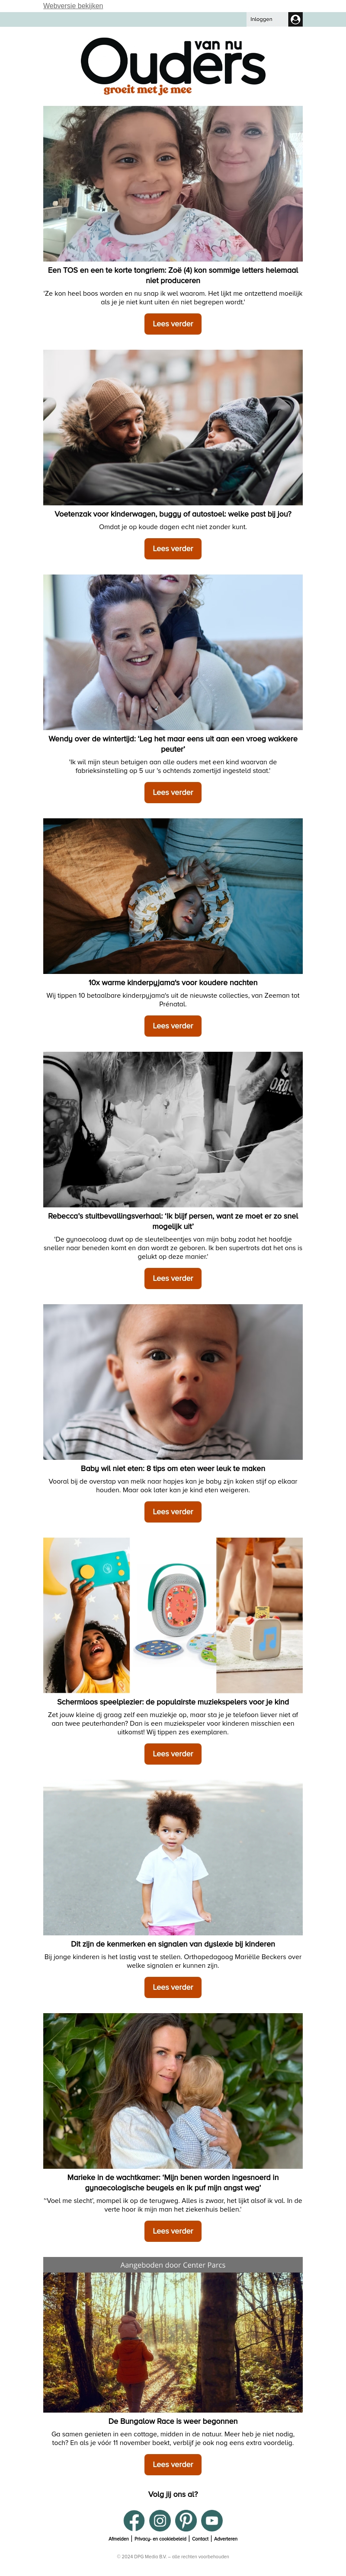Click the user profile icon beside Inloggen
This screenshot has height=2576, width=346.
pyautogui.click(x=295, y=19)
